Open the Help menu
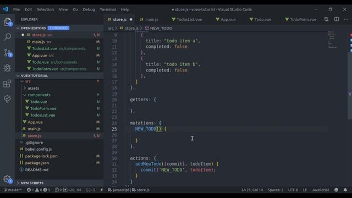The width and height of the screenshot is (352, 198). (x=125, y=9)
